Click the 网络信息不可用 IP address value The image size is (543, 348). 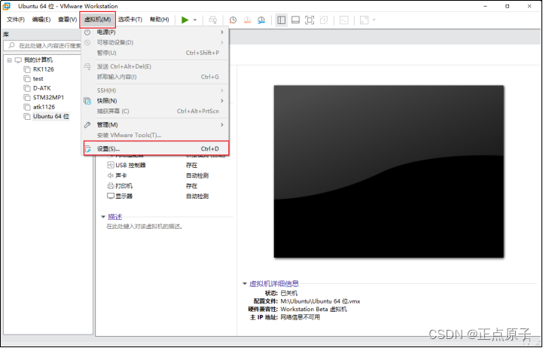tap(300, 317)
